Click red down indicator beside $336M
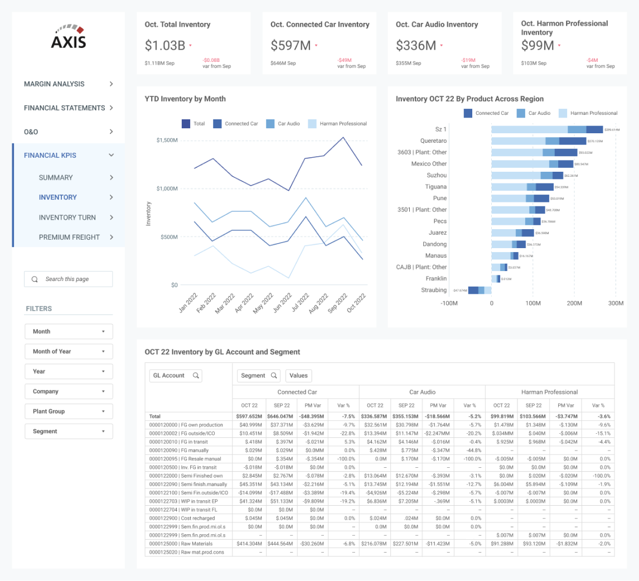The width and height of the screenshot is (639, 581). 442,45
